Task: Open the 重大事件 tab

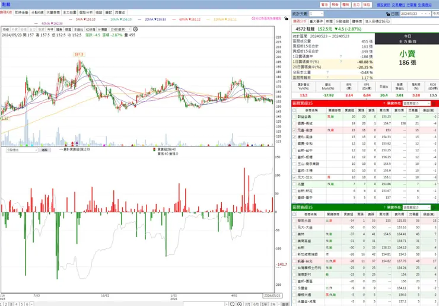Action: point(316,21)
